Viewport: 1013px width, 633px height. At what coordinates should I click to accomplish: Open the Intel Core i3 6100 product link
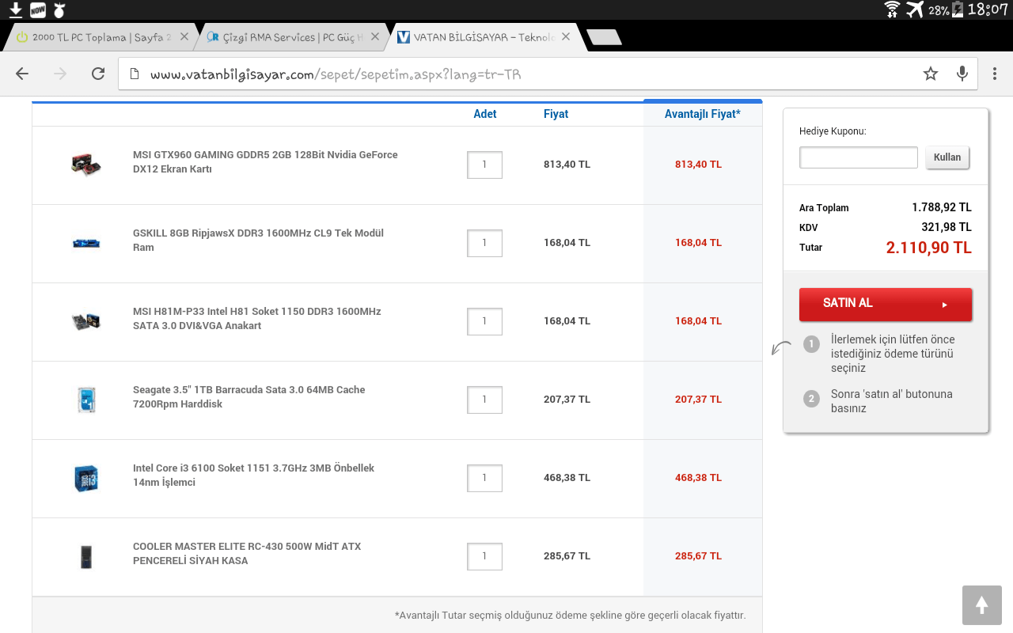click(x=253, y=475)
